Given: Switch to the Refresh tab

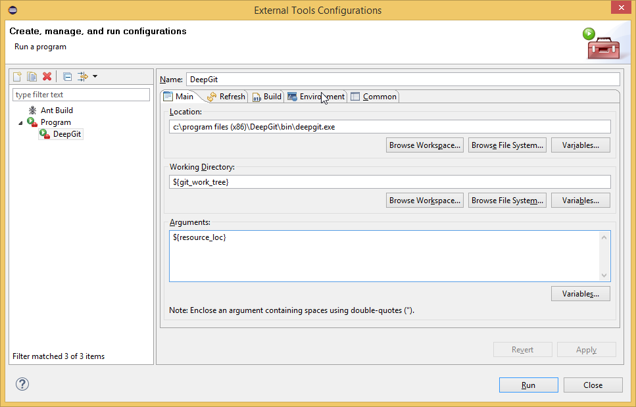Looking at the screenshot, I should point(226,97).
